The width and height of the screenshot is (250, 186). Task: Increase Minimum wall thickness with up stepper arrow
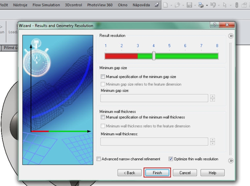coord(213,140)
